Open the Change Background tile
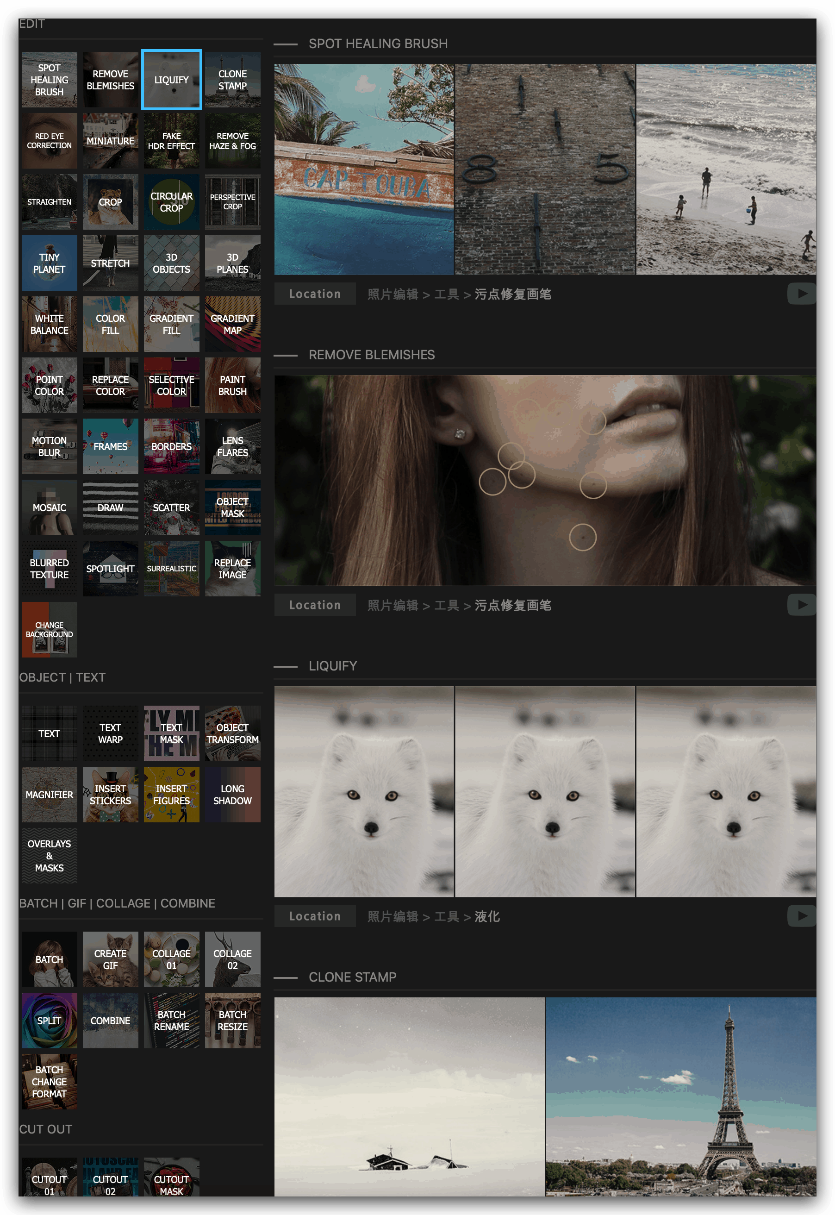Image resolution: width=835 pixels, height=1215 pixels. 49,629
